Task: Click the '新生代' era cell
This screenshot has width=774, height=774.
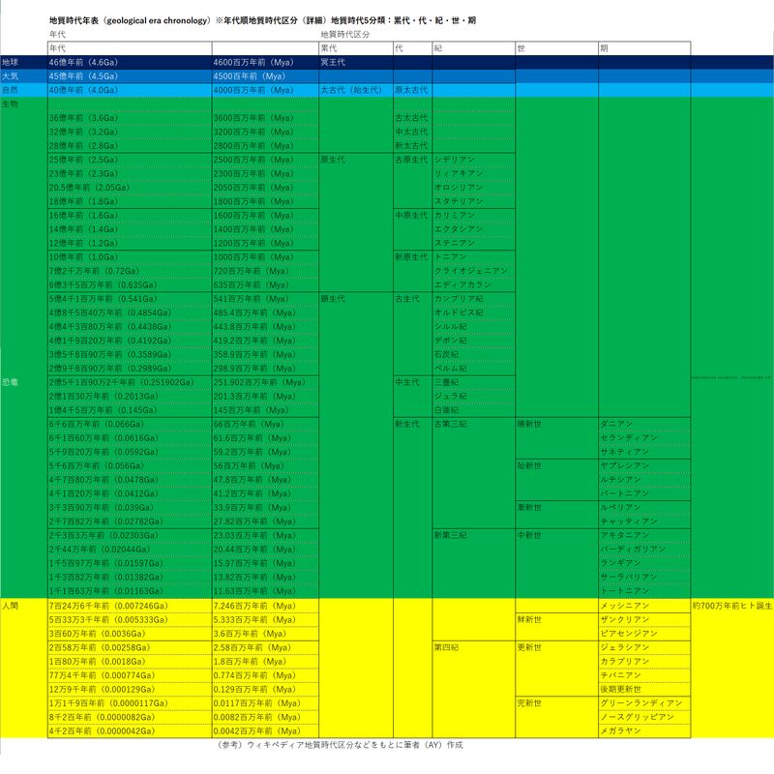Action: point(407,424)
